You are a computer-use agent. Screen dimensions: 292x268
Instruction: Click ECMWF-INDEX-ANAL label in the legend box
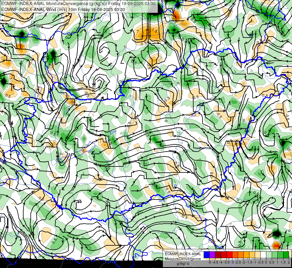[x=183, y=254]
